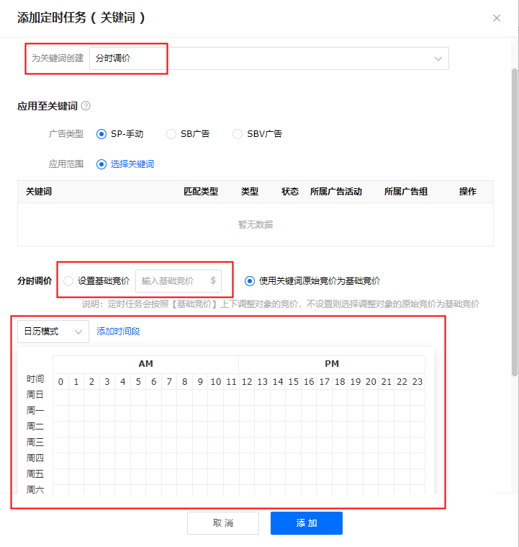Click the 周三 row at hour 12 cell
This screenshot has width=519, height=547.
[246, 443]
